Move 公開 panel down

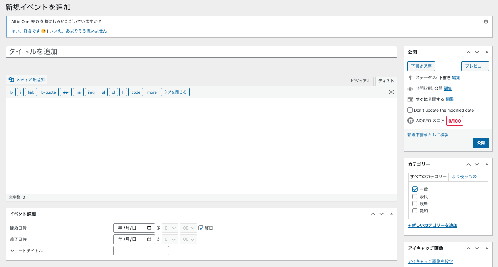pyautogui.click(x=477, y=52)
